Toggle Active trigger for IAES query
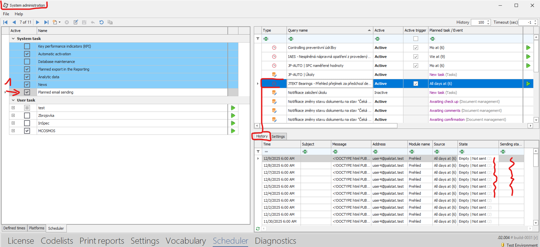The image size is (540, 247). coord(415,57)
